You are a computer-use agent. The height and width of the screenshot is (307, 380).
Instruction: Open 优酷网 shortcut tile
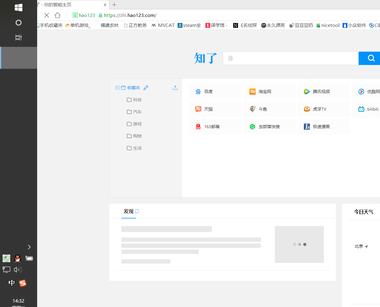pyautogui.click(x=366, y=92)
